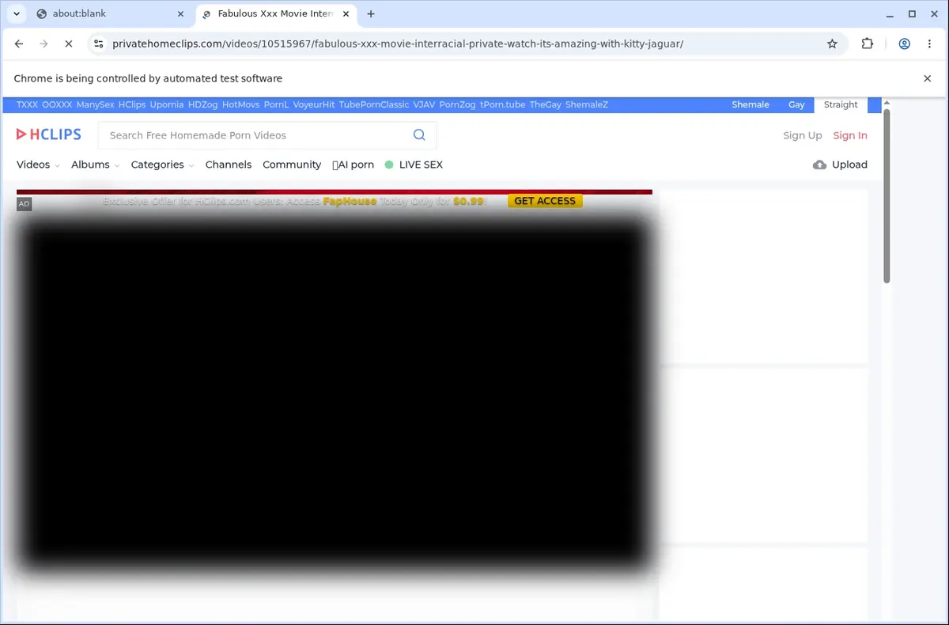The height and width of the screenshot is (625, 949).
Task: Select the Gay orientation tab
Action: pos(796,104)
